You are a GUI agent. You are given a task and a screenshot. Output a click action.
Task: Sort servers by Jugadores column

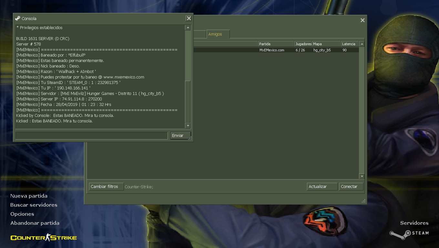[x=303, y=44]
